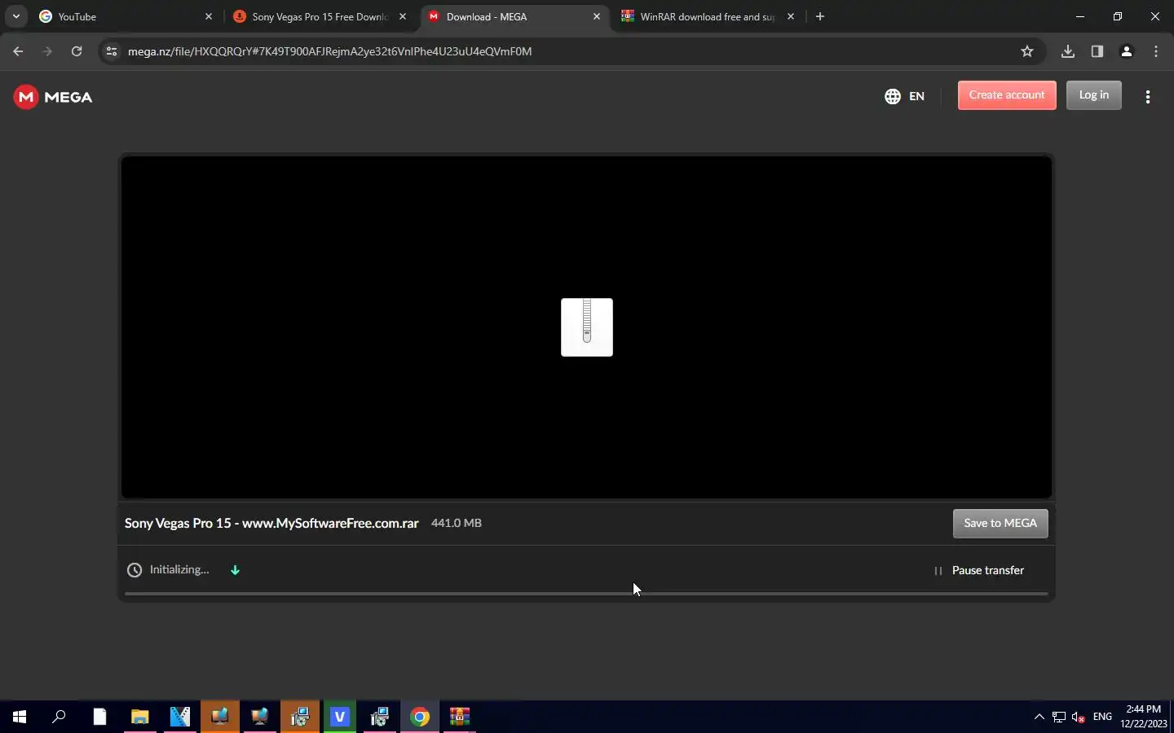Open WinRAR from the taskbar
This screenshot has width=1174, height=733.
click(460, 717)
